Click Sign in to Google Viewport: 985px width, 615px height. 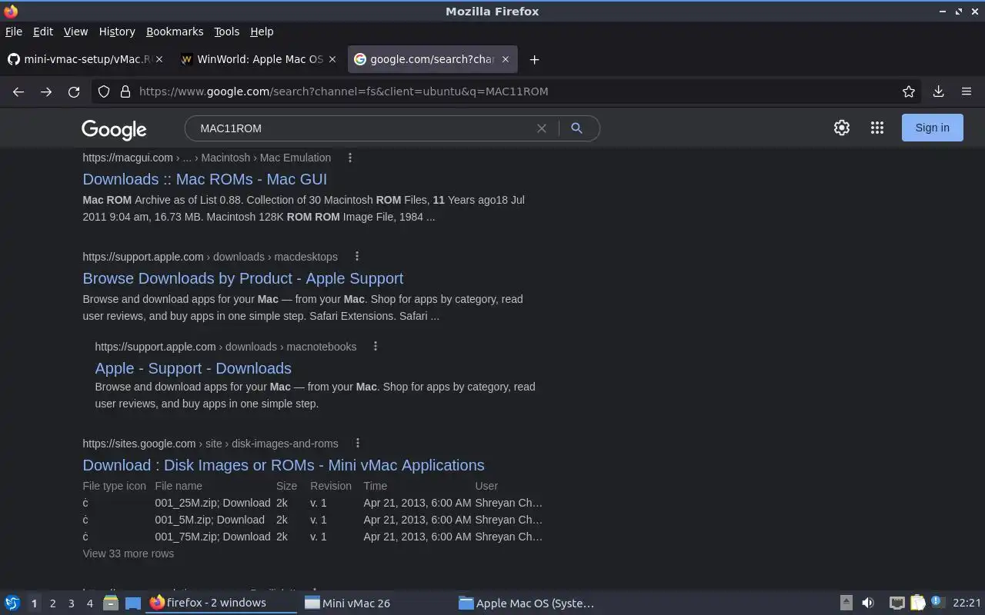pyautogui.click(x=932, y=128)
